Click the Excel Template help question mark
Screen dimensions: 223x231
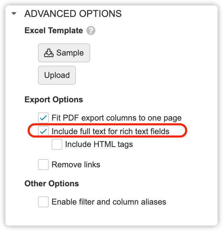[x=90, y=31]
